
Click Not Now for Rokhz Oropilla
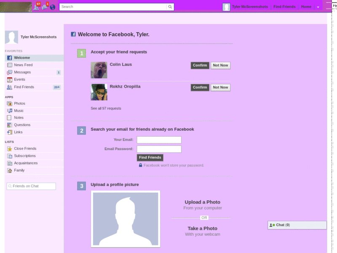click(220, 87)
